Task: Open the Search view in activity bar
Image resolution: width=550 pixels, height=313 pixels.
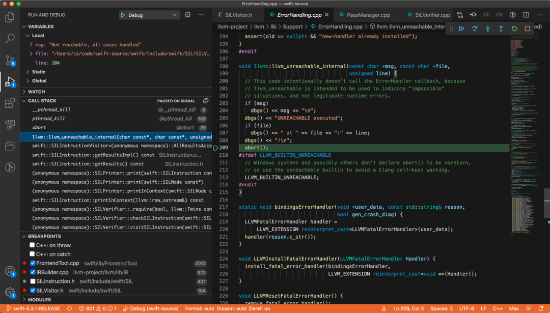Action: (x=10, y=38)
